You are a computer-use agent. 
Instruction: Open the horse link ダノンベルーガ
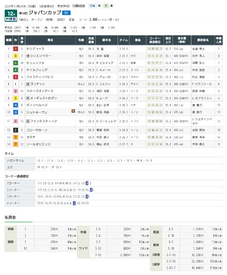(37, 105)
